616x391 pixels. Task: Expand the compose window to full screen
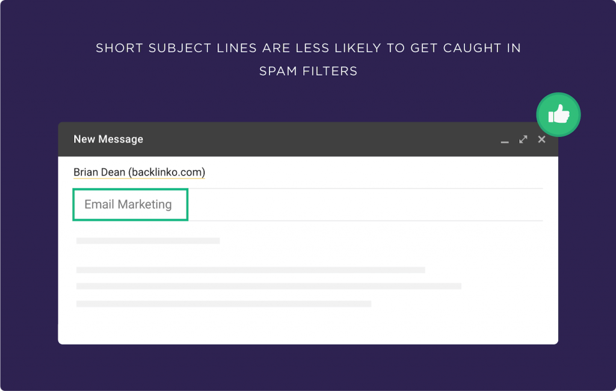pyautogui.click(x=523, y=139)
